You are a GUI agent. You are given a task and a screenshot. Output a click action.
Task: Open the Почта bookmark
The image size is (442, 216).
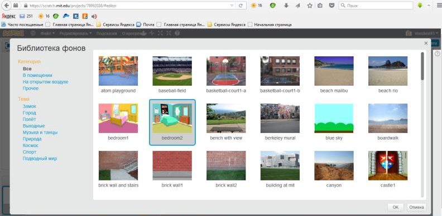(146, 24)
